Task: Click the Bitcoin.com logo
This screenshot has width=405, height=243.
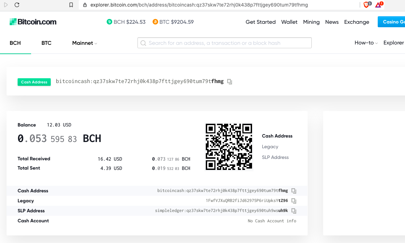Action: pyautogui.click(x=33, y=22)
